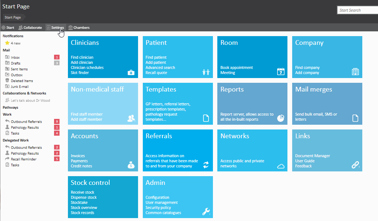The width and height of the screenshot is (378, 221).
Task: Click the gear icon beside Start
Action: pyautogui.click(x=3, y=27)
